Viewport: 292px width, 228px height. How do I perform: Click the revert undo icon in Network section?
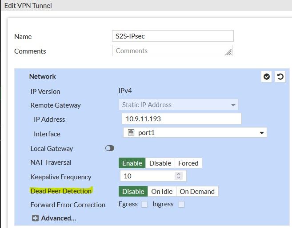pos(280,77)
